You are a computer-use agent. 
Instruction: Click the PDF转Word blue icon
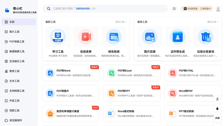50,73
